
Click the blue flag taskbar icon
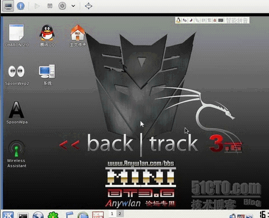69,215
